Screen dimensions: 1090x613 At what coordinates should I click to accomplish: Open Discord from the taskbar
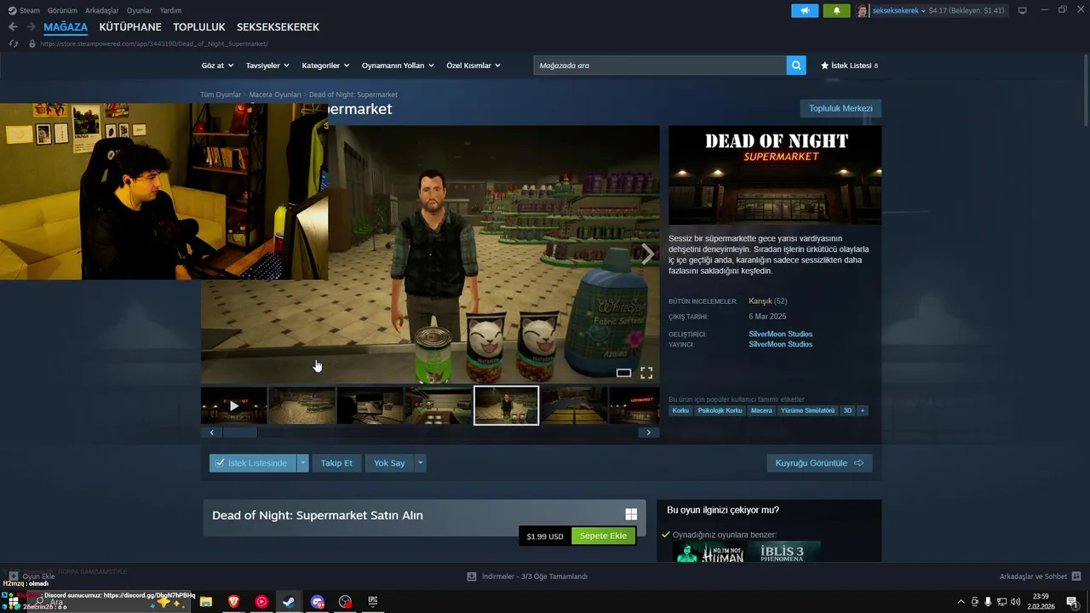[318, 602]
